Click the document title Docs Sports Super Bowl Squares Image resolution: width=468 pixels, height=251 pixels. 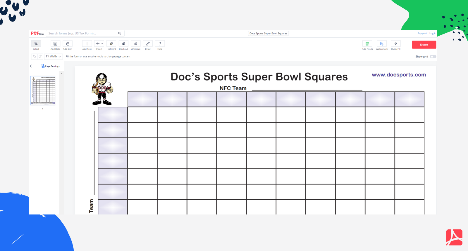[268, 33]
